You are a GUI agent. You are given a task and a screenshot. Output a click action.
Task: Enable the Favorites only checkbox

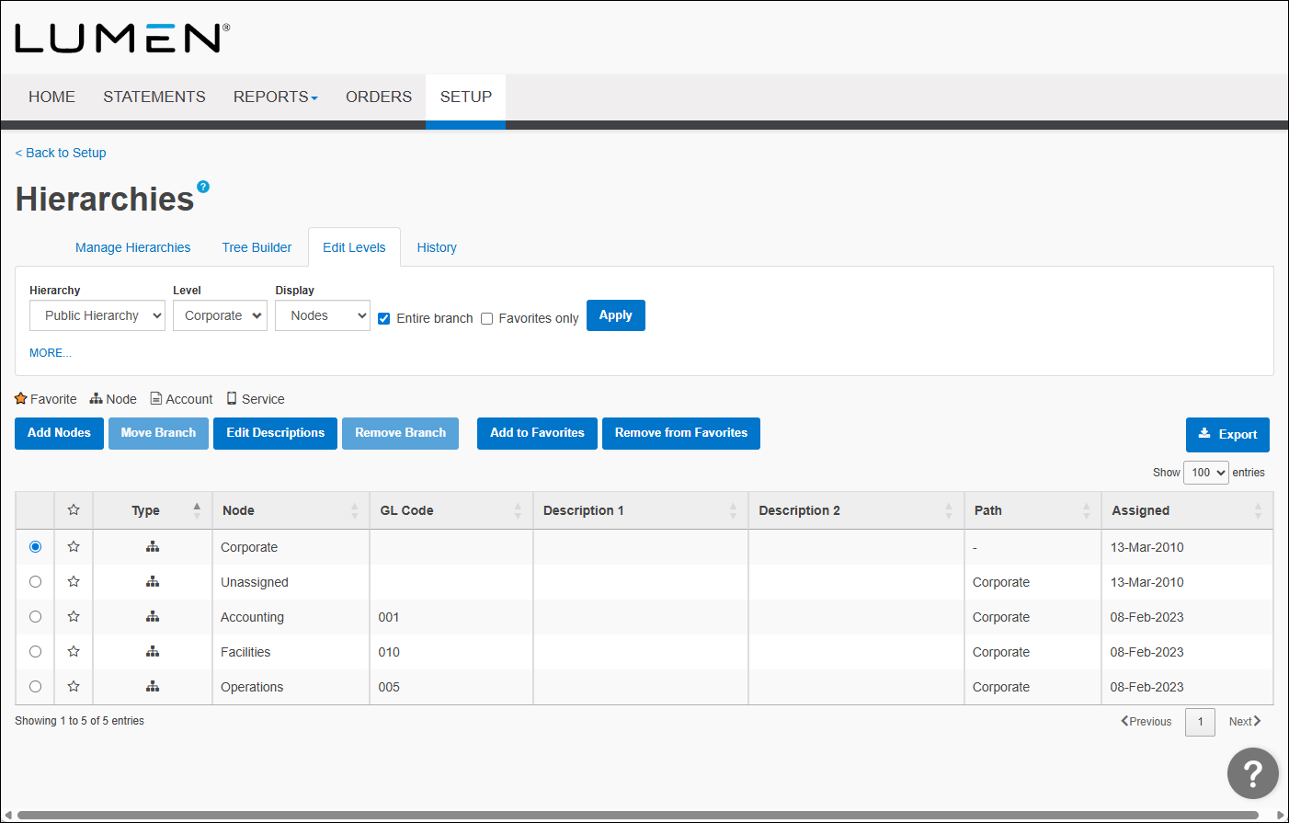coord(486,318)
